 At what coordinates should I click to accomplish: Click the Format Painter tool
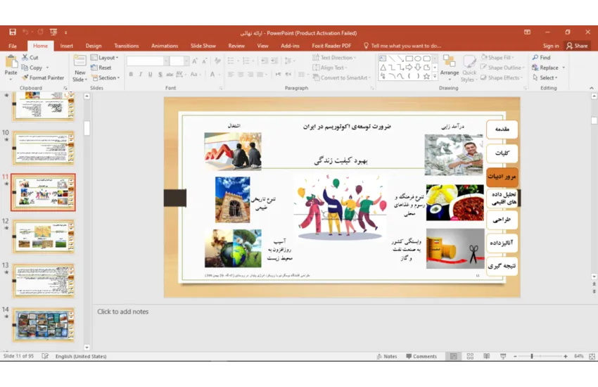(44, 77)
